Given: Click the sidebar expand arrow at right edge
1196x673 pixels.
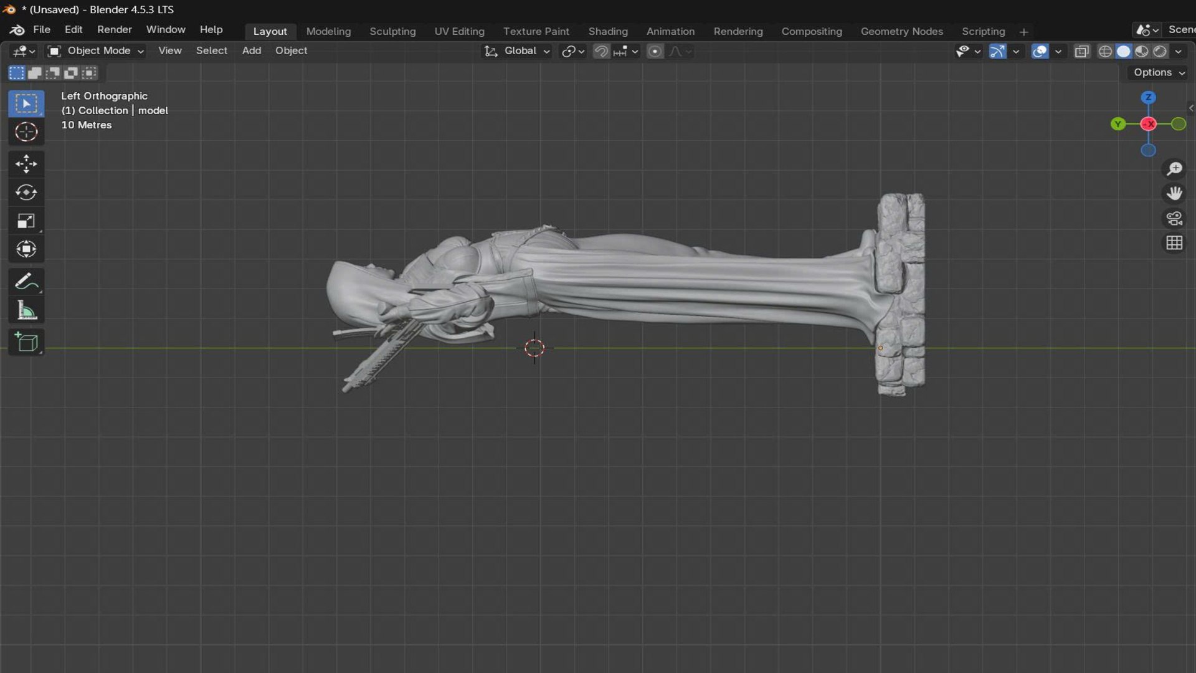Looking at the screenshot, I should click(x=1191, y=108).
